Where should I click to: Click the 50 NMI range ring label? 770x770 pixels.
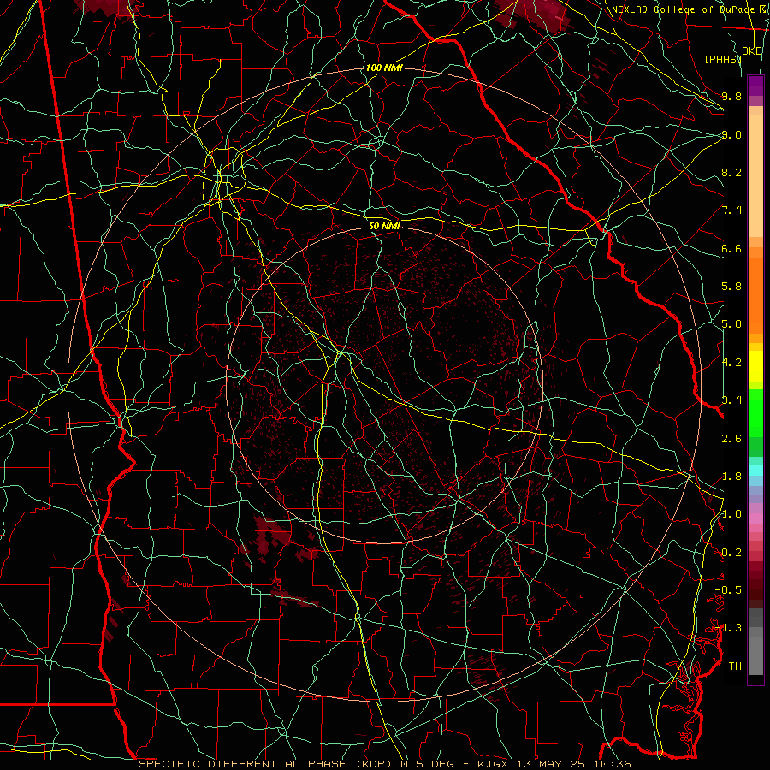point(384,226)
